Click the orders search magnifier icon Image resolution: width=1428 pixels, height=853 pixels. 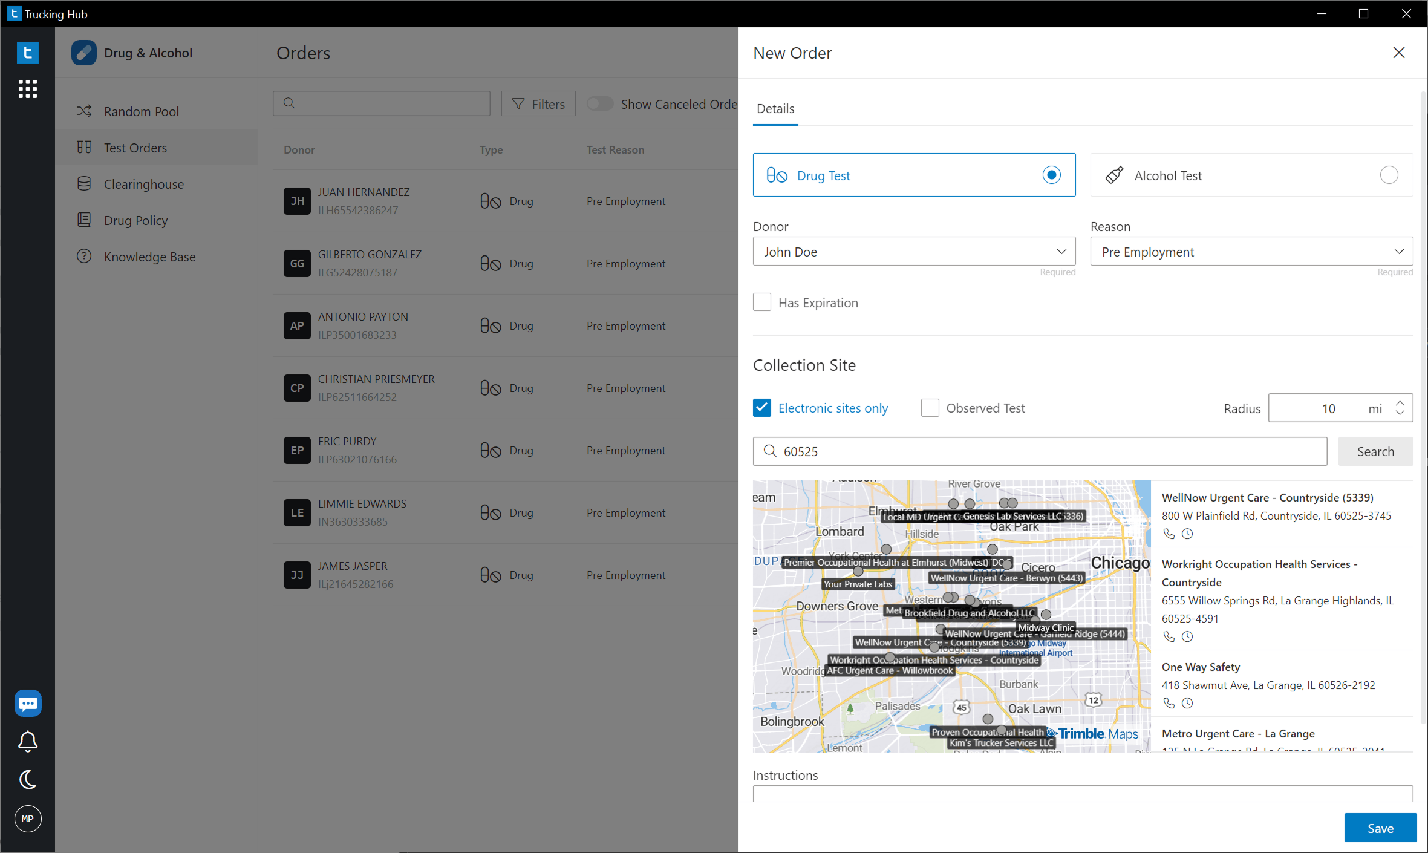(289, 103)
